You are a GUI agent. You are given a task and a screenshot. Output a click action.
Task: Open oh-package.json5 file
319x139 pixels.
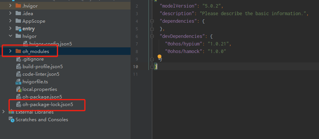pos(42,97)
